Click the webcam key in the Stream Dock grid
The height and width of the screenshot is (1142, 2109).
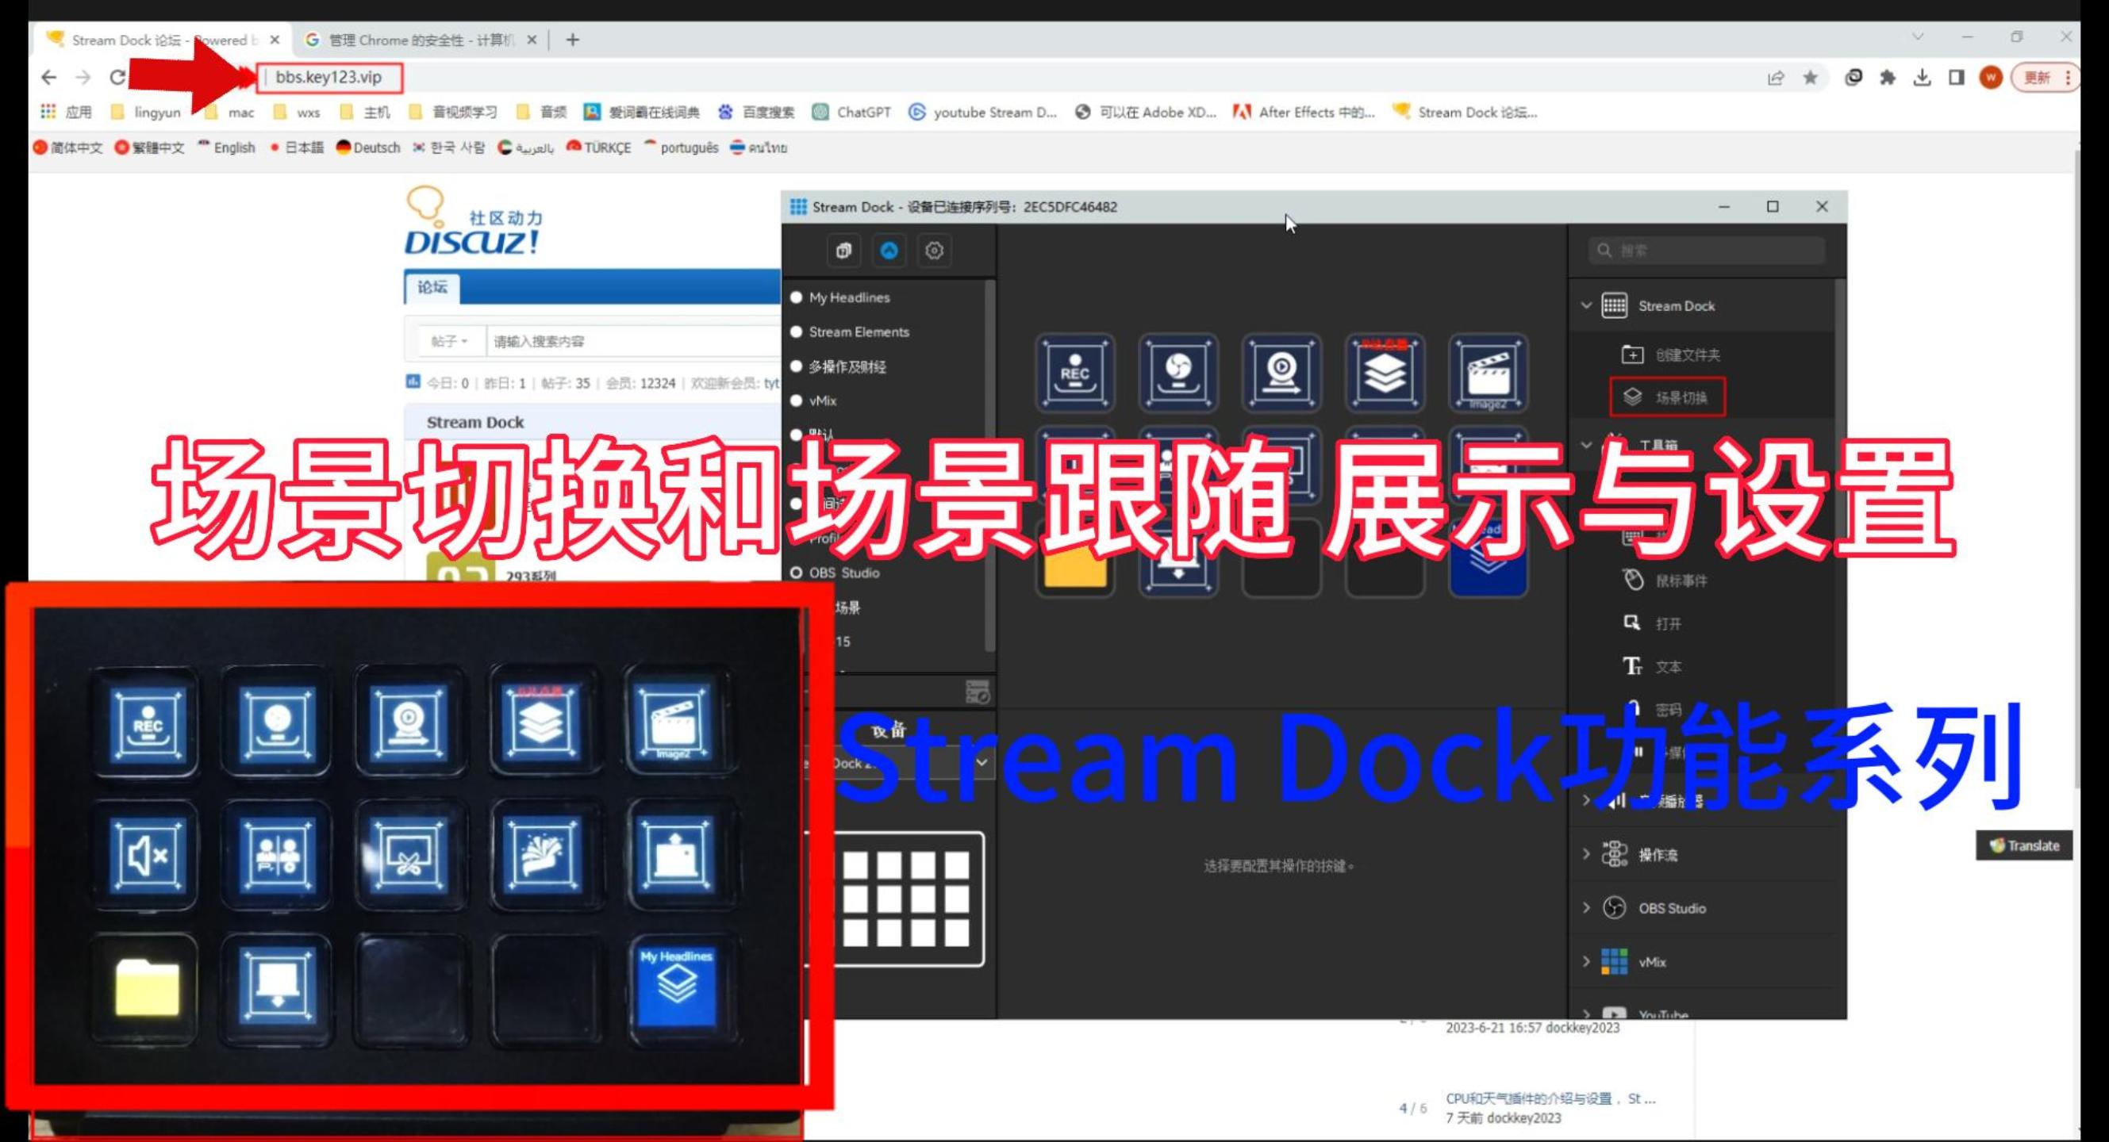coord(1281,373)
